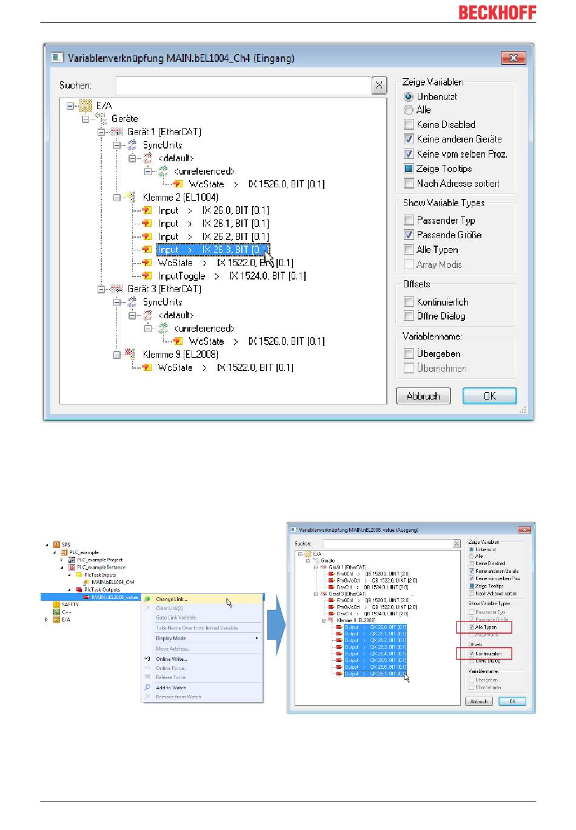Focus the Suchen field in the Ausgang dialog
Screen dimensions: 576x830
[x=388, y=544]
